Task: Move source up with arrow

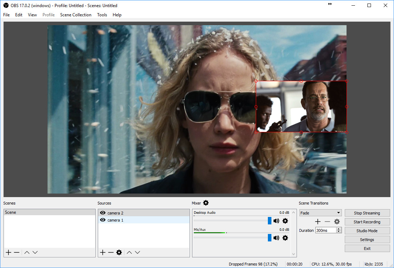Action: [129, 252]
